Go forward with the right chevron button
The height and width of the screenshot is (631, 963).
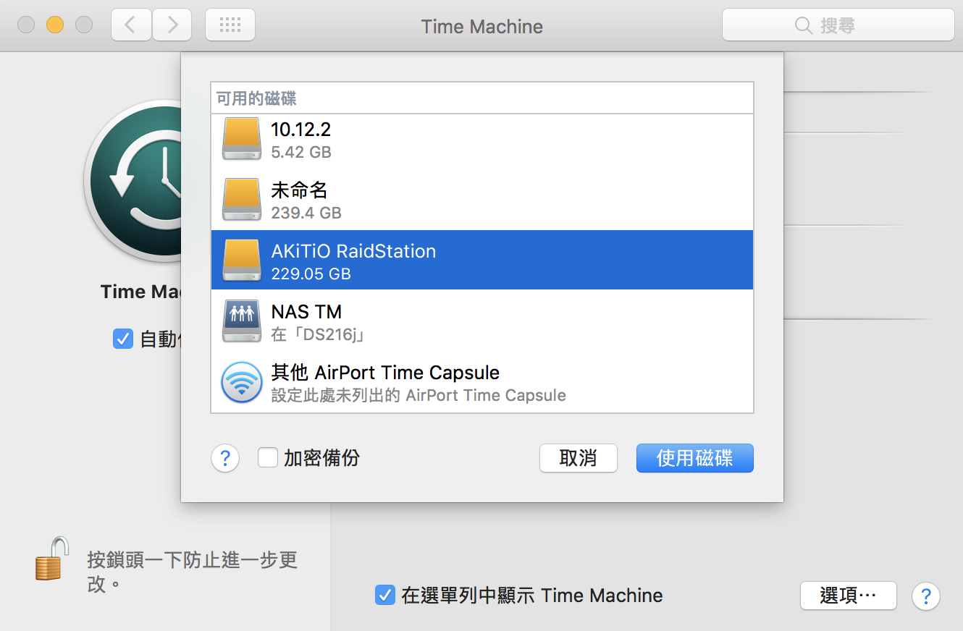172,25
